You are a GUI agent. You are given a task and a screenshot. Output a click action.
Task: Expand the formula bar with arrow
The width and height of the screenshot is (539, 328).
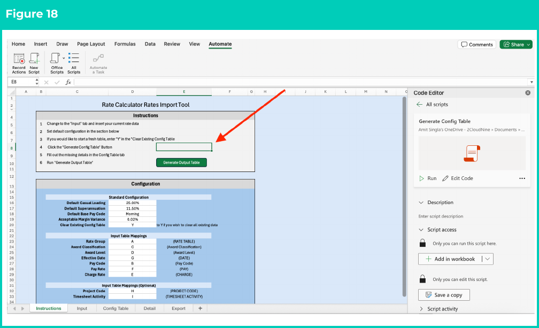point(532,82)
